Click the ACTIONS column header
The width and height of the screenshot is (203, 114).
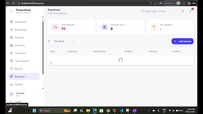tap(176, 51)
